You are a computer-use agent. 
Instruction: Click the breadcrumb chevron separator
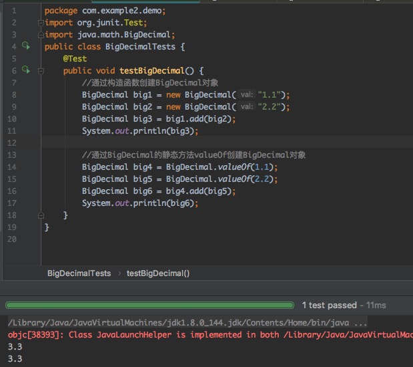click(119, 273)
